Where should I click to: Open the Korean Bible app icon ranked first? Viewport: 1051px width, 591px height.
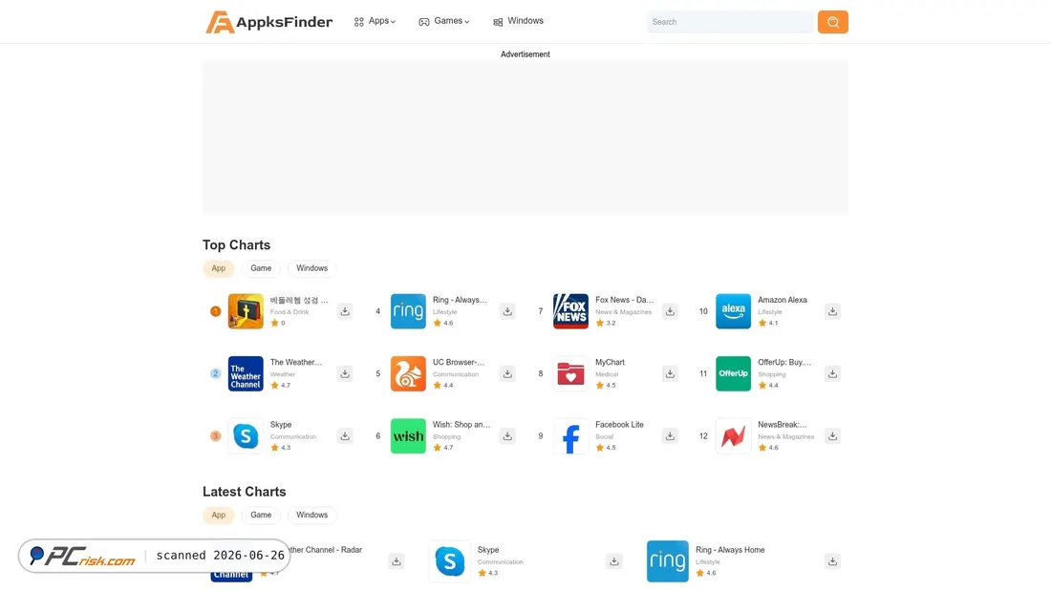coord(246,311)
